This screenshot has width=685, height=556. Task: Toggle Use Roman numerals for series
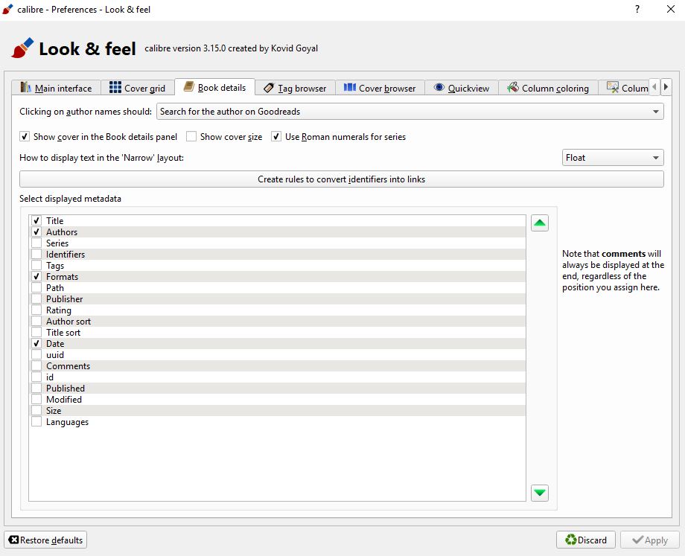click(276, 137)
